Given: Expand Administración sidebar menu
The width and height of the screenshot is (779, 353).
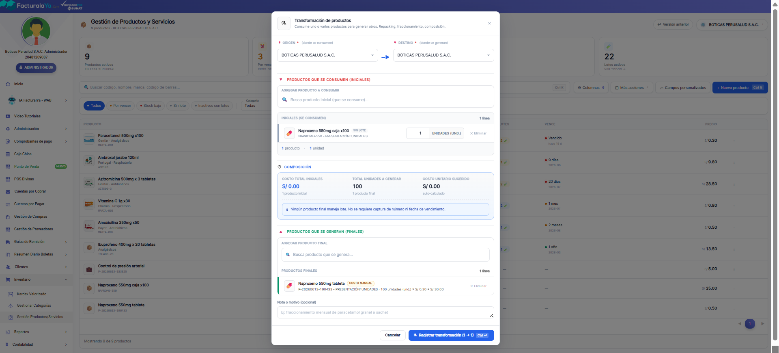Looking at the screenshot, I should coord(37,129).
